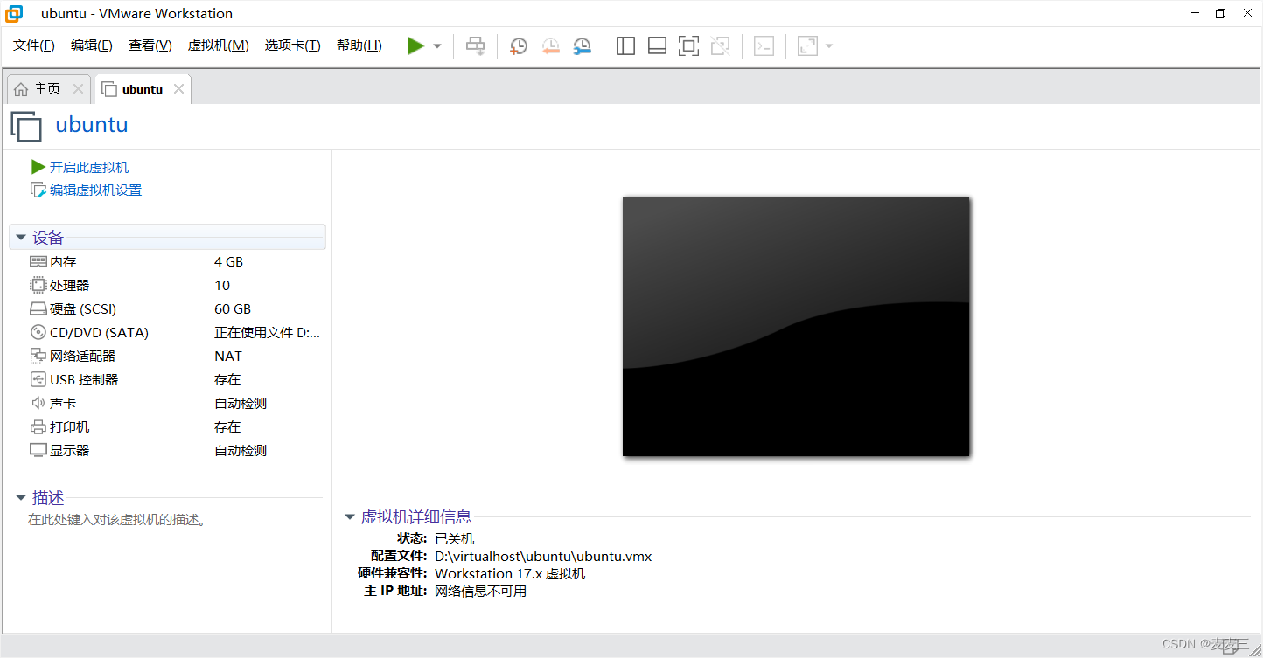This screenshot has width=1263, height=658.
Task: Select the USB 控制器 device label
Action: click(x=84, y=380)
